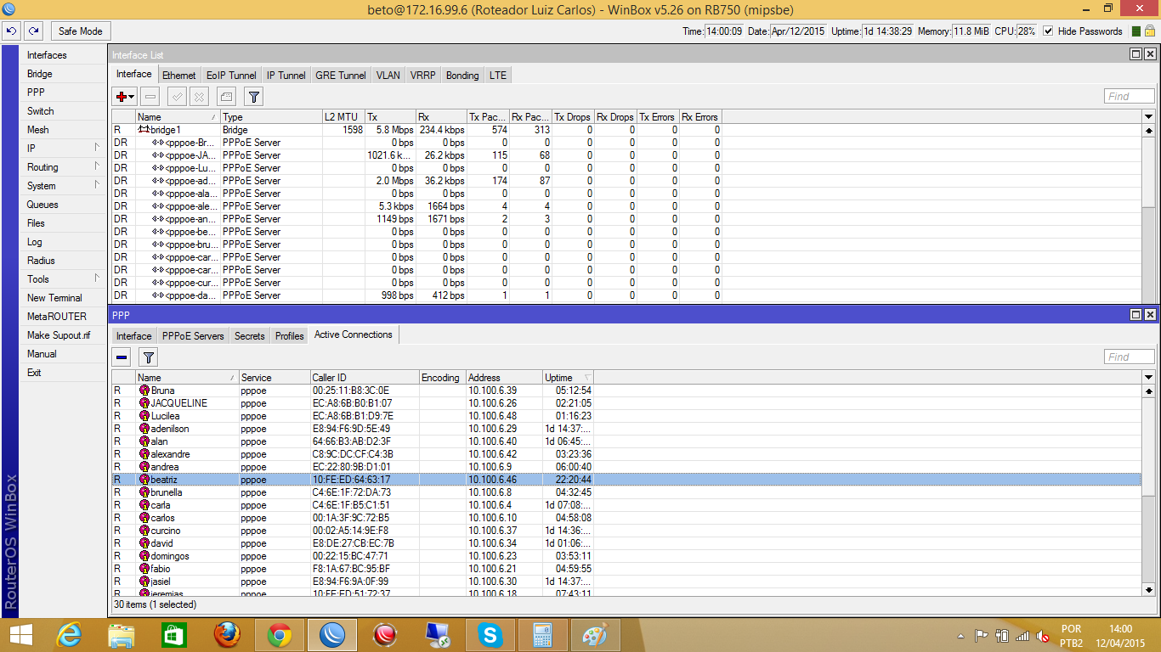Click the muted volume icon in system tray
The image size is (1161, 652).
click(1042, 636)
